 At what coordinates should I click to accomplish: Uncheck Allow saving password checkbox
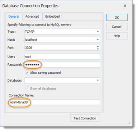pos(27,73)
